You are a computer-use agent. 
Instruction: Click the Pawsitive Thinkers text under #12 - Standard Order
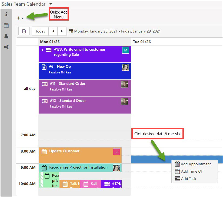[x=61, y=106]
